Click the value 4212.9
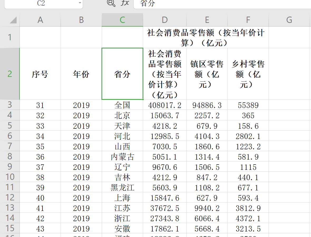Viewport: 311px width, 237px height. [165, 177]
